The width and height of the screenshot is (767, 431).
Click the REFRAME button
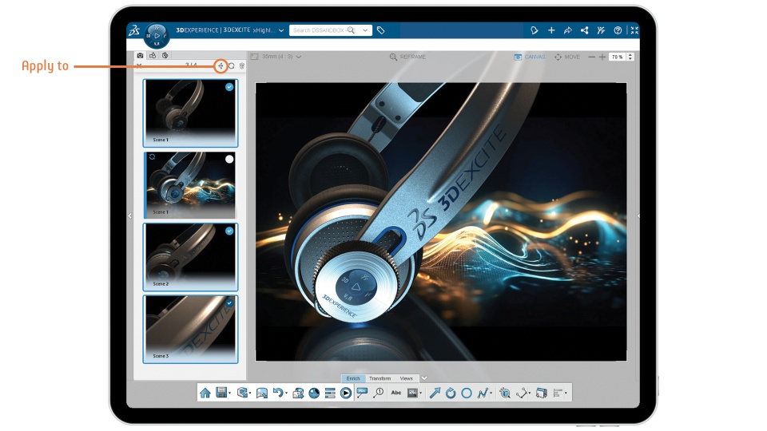point(407,57)
